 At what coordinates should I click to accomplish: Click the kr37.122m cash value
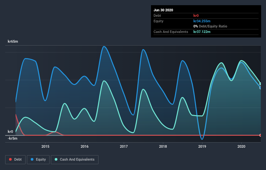[202, 32]
